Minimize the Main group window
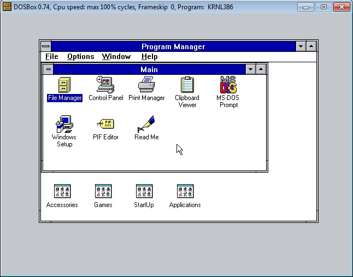 [x=251, y=69]
